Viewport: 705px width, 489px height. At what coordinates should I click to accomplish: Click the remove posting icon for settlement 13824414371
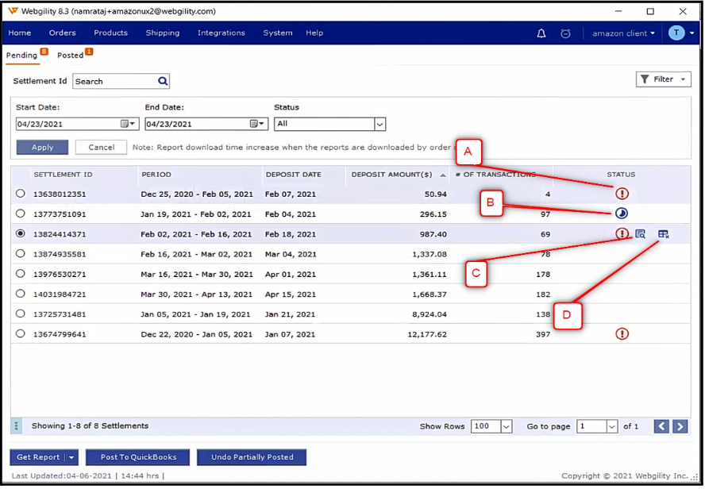tap(661, 233)
